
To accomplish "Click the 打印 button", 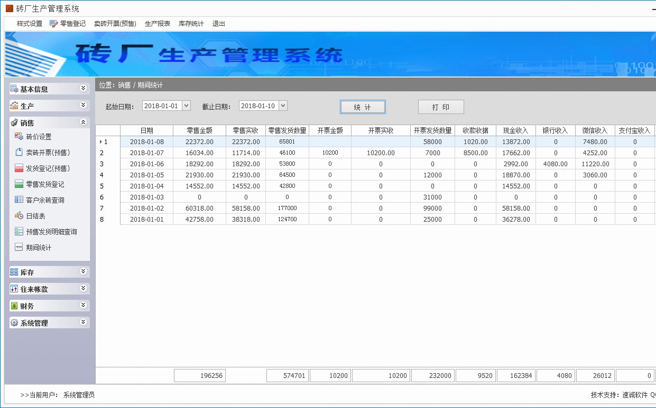I will pos(440,106).
